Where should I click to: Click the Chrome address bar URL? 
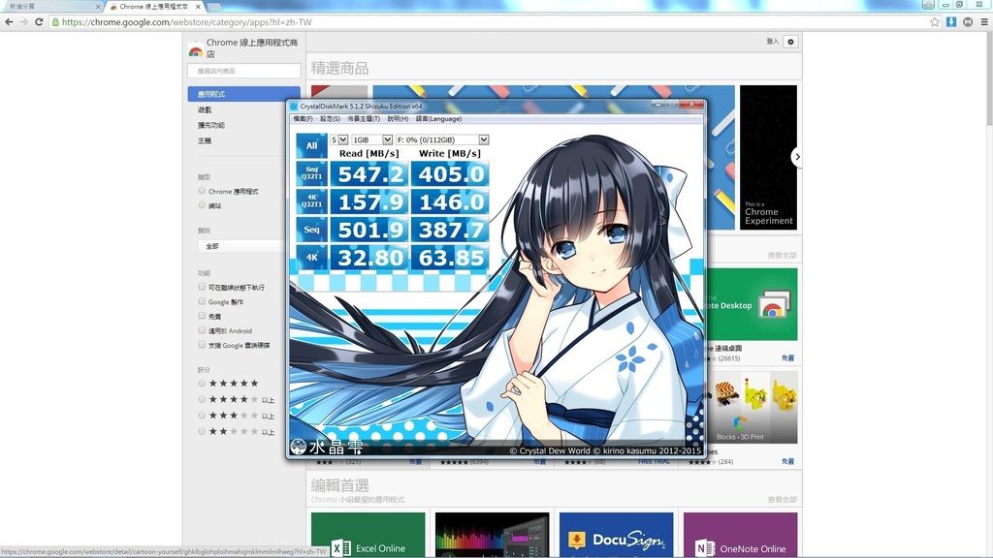coord(187,21)
